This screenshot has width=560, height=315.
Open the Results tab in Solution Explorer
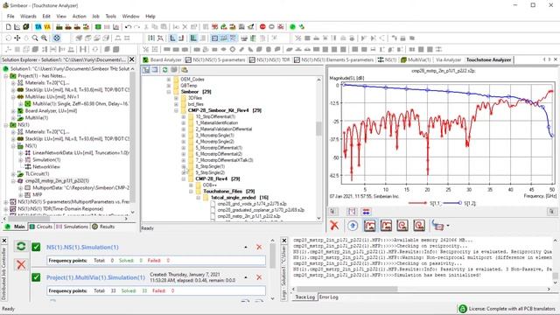coord(103,227)
